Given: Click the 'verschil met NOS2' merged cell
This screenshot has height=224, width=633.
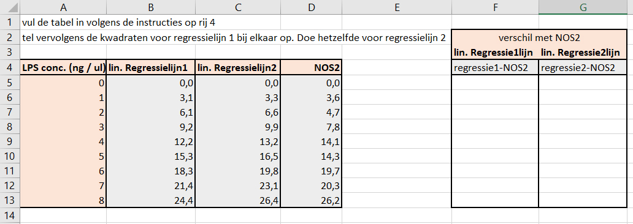Looking at the screenshot, I should tap(539, 37).
